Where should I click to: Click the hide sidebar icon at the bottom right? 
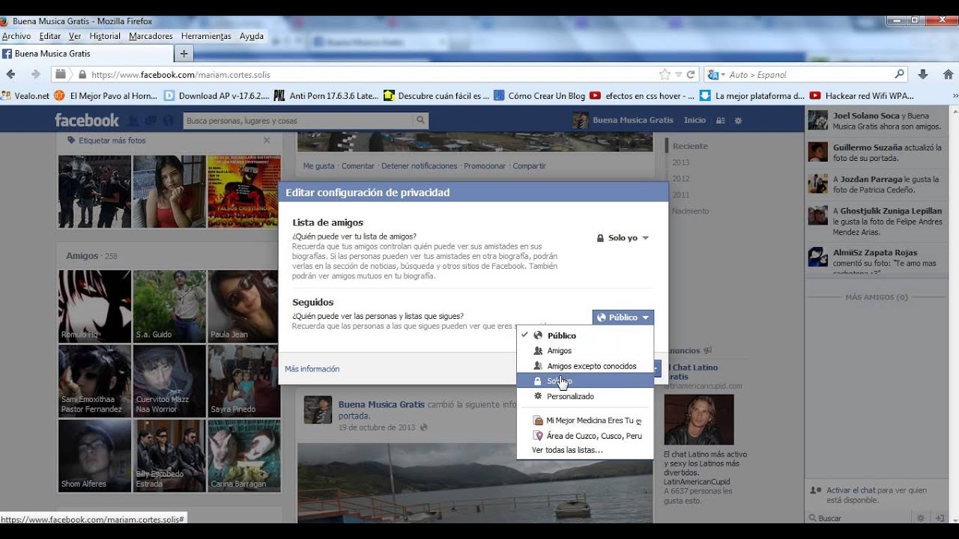click(940, 517)
